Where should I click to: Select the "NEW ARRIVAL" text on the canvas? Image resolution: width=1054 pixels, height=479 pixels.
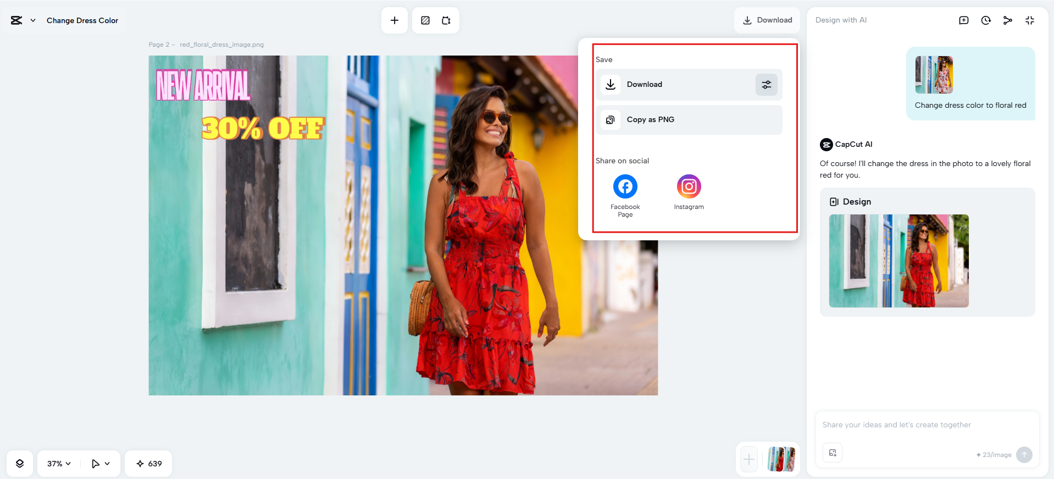tap(203, 85)
